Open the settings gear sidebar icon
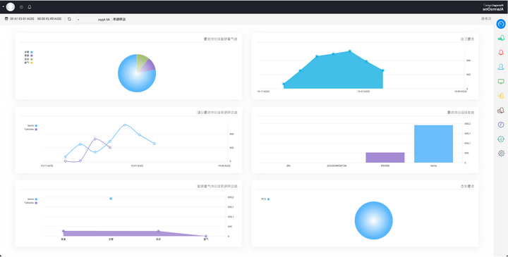This screenshot has height=257, width=508. [x=501, y=153]
